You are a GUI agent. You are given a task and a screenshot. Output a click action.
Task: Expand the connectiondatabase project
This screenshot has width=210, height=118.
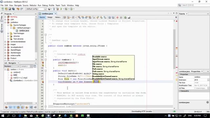coord(5,42)
